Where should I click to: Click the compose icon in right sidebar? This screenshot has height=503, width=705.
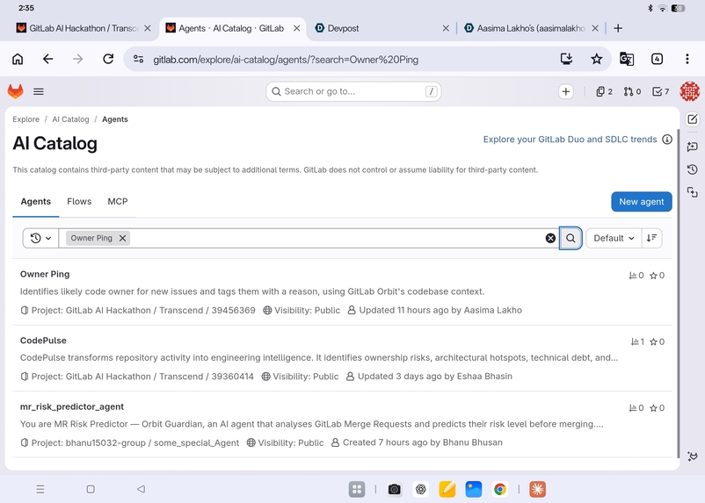tap(693, 119)
